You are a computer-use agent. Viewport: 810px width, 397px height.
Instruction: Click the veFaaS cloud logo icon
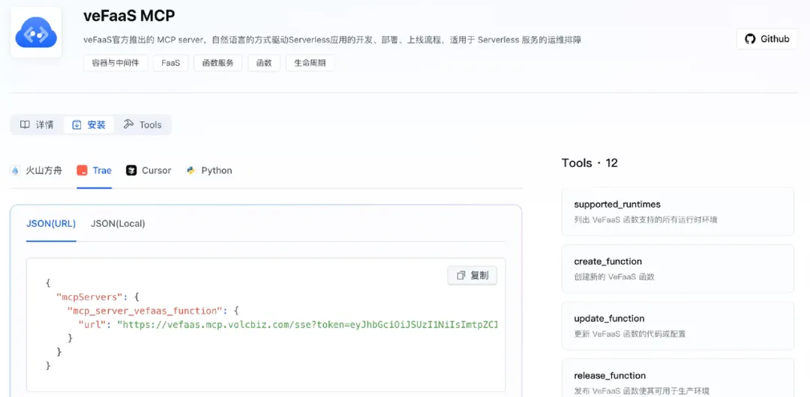coord(36,32)
